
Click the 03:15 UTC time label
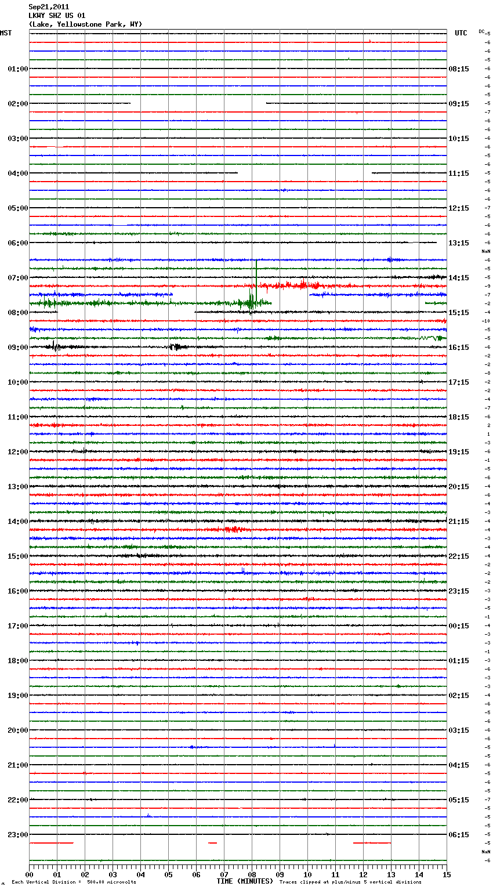click(x=459, y=730)
